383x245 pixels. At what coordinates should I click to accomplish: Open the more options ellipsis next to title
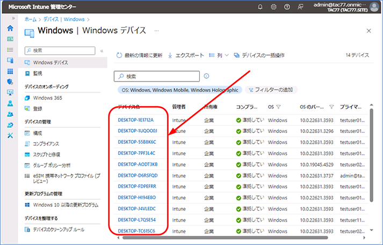pos(156,31)
